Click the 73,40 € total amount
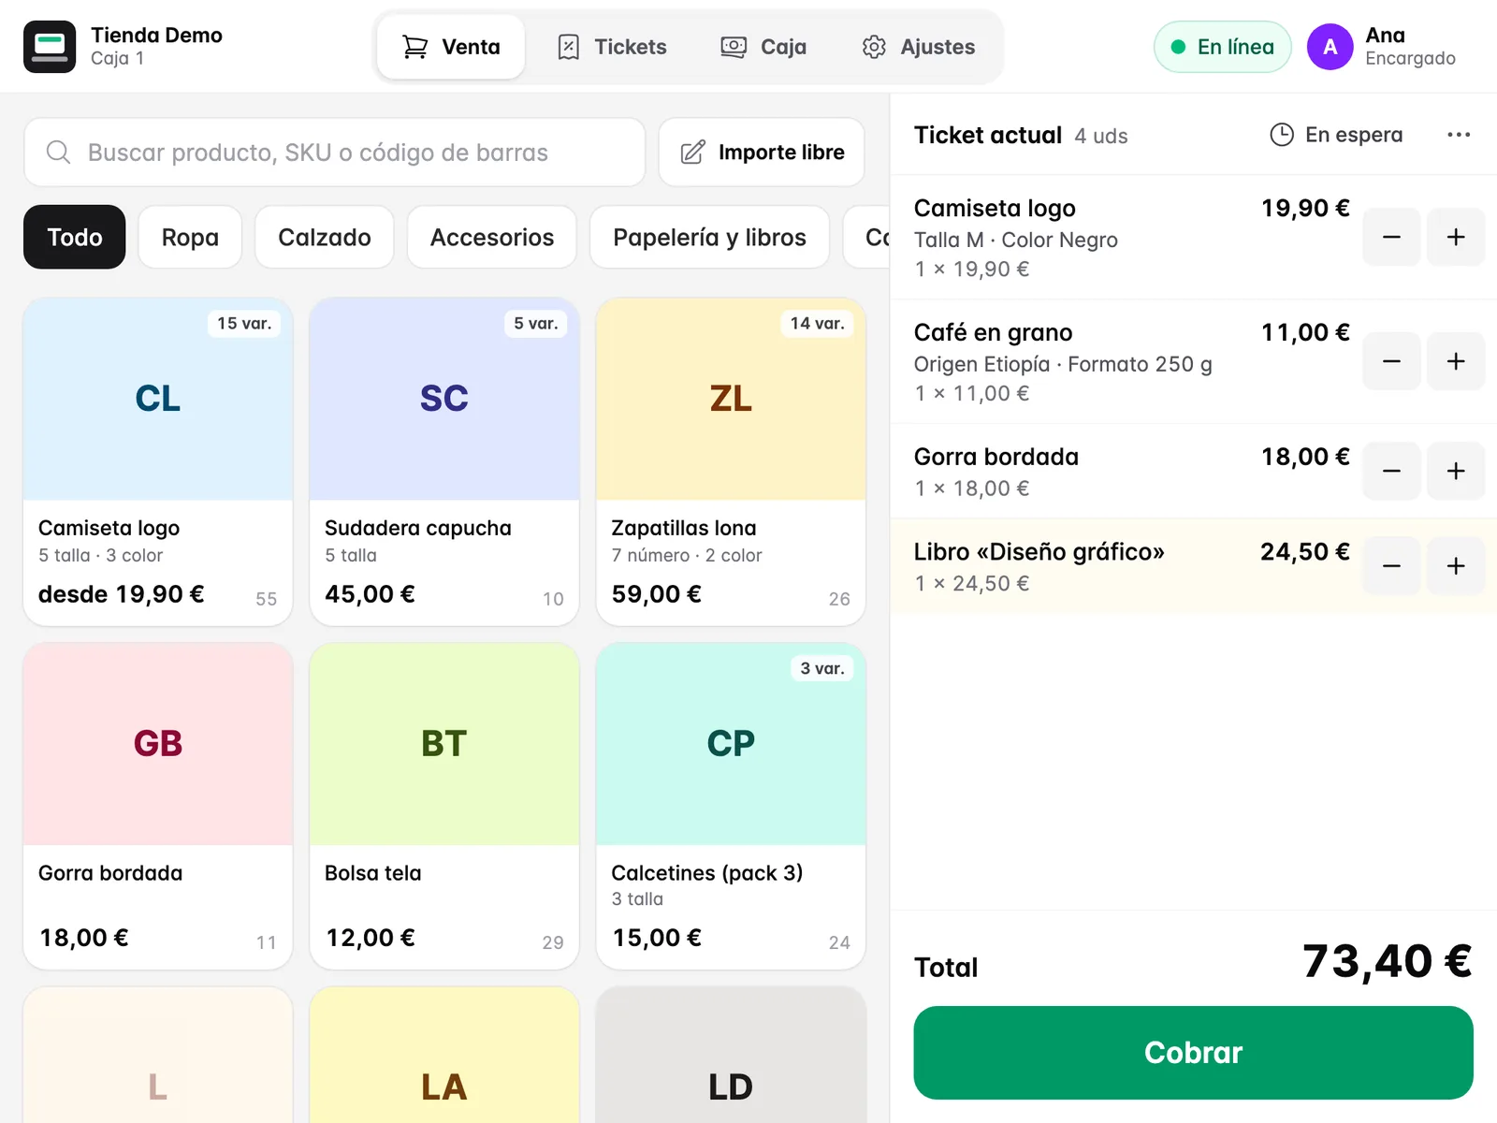Viewport: 1497px width, 1123px height. tap(1388, 961)
